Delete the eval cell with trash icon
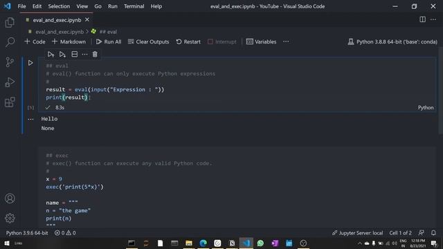The height and width of the screenshot is (249, 443). [x=95, y=54]
